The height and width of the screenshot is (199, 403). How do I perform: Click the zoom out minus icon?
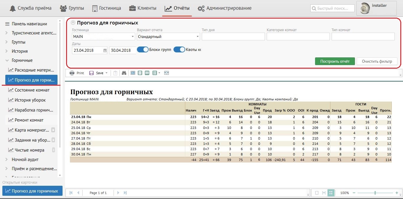(354, 193)
